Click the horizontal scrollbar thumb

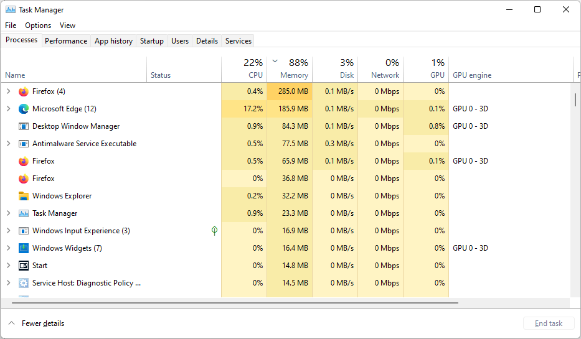click(235, 303)
